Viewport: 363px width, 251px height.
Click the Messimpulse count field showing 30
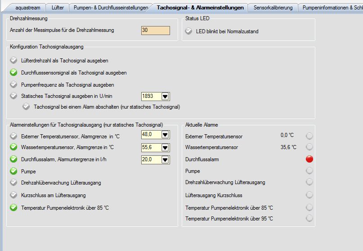(156, 30)
